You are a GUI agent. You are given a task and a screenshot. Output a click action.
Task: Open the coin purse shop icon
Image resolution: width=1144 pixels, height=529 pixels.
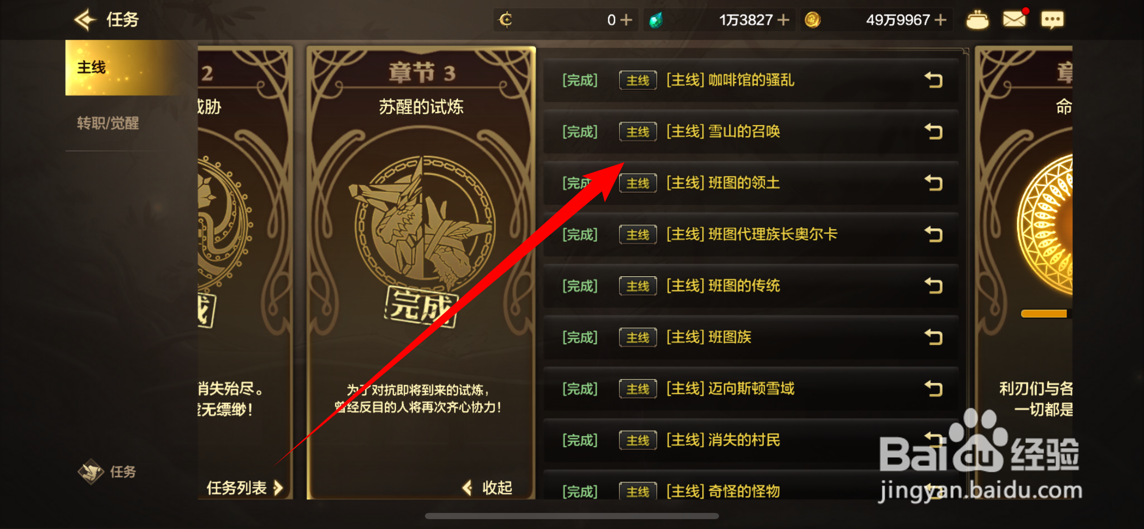(977, 19)
